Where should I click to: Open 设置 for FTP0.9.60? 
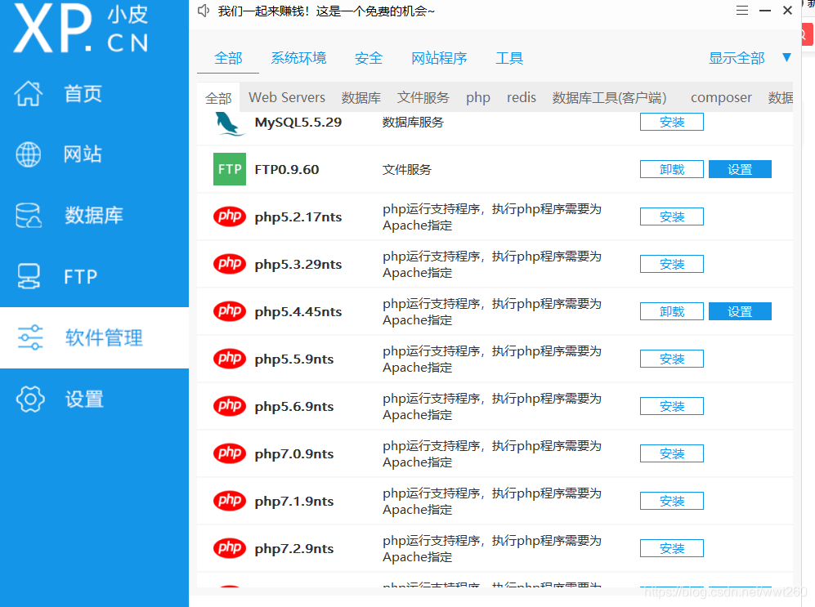pyautogui.click(x=740, y=169)
